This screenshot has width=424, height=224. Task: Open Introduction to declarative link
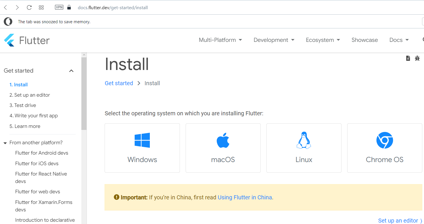(x=45, y=220)
